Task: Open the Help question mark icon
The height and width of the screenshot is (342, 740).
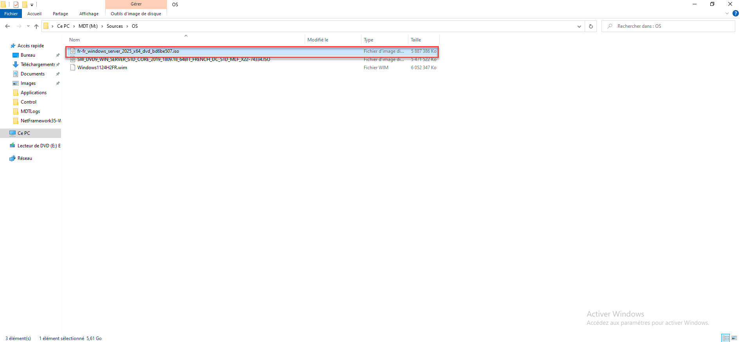Action: 735,13
